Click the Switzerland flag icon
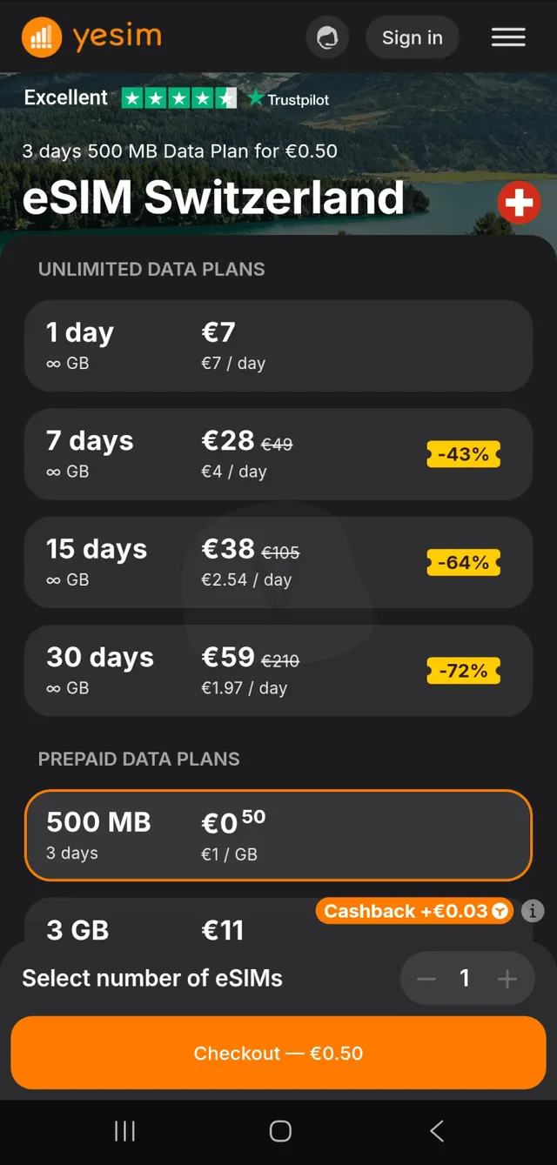This screenshot has width=557, height=1165. pyautogui.click(x=519, y=204)
